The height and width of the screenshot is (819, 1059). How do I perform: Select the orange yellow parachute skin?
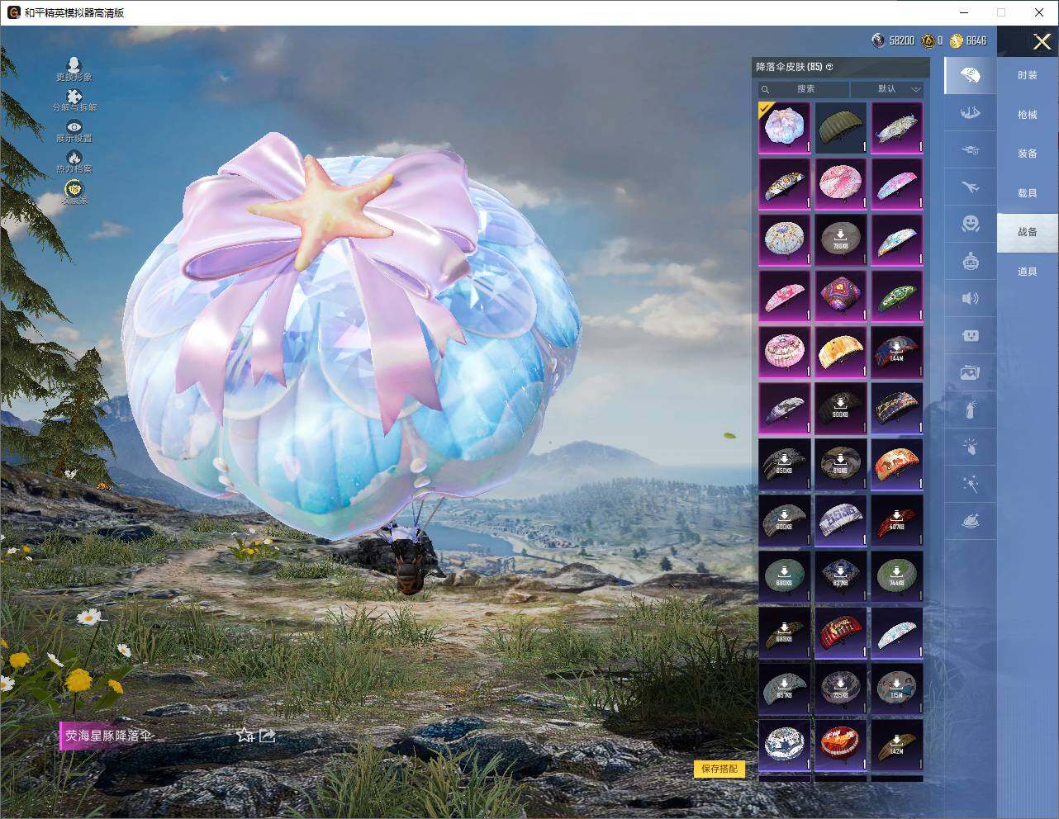841,352
